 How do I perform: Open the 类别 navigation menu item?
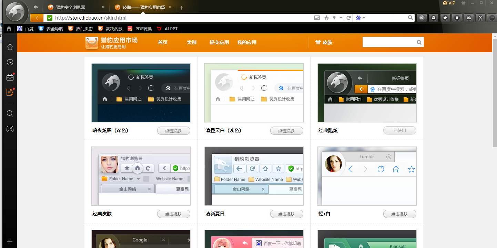pos(192,43)
